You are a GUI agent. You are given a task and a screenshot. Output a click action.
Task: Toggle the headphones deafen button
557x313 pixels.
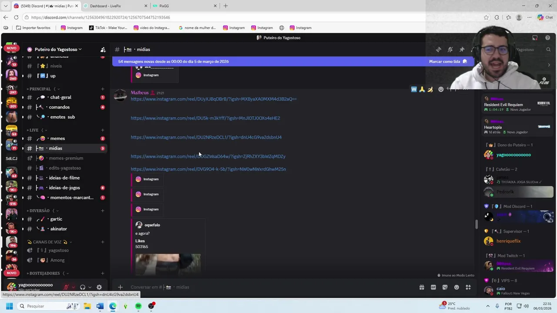tap(83, 287)
